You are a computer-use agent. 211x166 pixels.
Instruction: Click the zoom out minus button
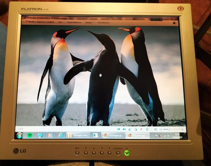click(161, 129)
